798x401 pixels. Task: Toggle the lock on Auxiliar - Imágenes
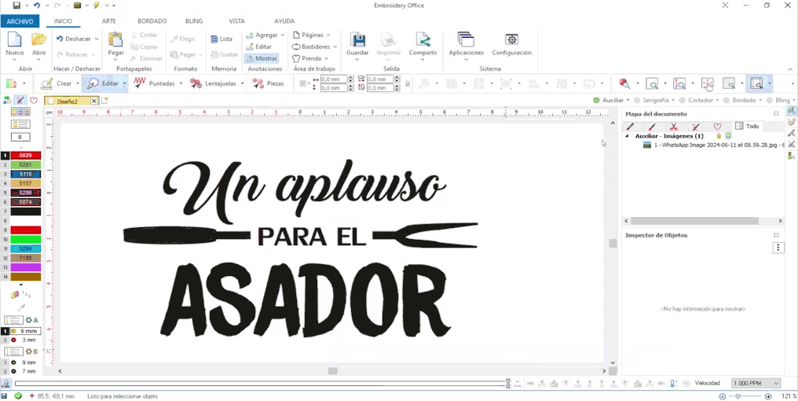(x=719, y=136)
